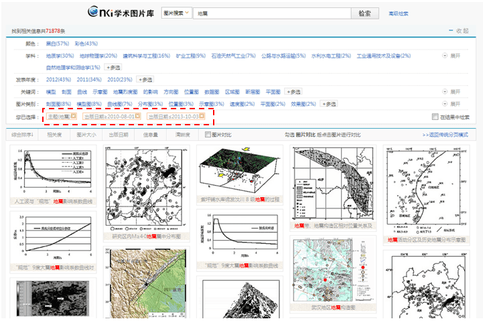This screenshot has height=323, width=487.
Task: Select the keyword 断层图
Action: (x=253, y=92)
